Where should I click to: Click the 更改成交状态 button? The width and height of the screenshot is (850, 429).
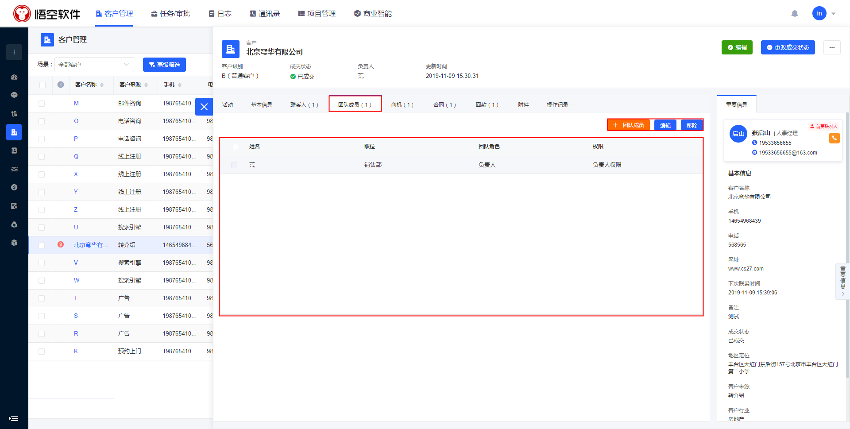coord(788,47)
